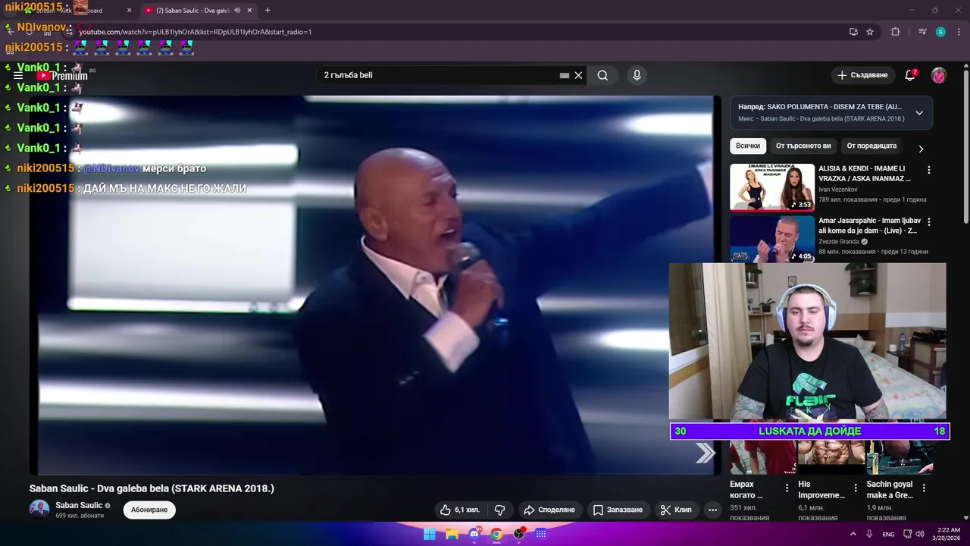Click the Създаване create button
The image size is (970, 546).
pos(862,75)
